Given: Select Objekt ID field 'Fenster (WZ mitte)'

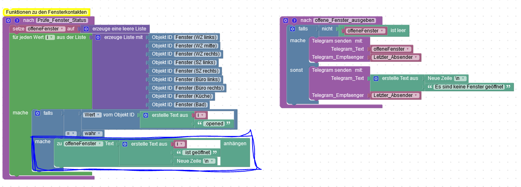Looking at the screenshot, I should (x=197, y=46).
